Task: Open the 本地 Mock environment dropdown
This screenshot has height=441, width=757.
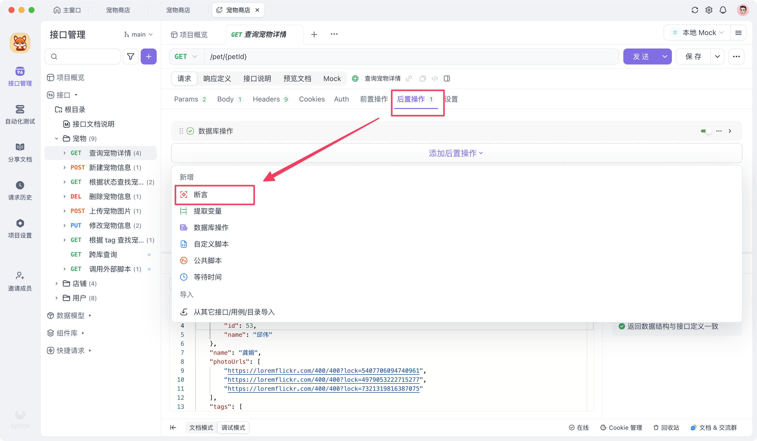Action: tap(698, 32)
